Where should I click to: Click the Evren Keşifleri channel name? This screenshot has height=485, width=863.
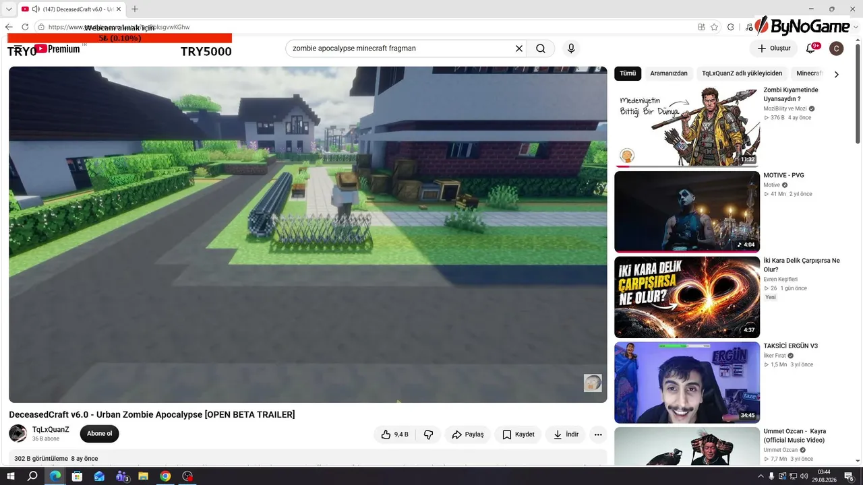tap(780, 280)
